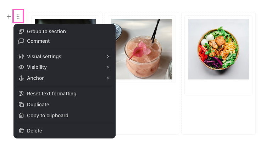Click the Group to section icon
This screenshot has width=261, height=142.
pos(21,31)
